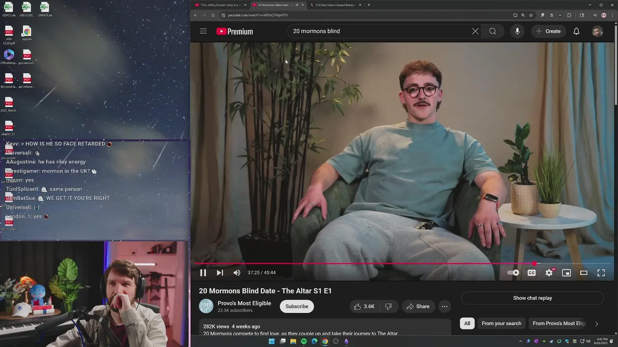Open Spotify from the taskbar
The image size is (618, 347).
point(304,341)
